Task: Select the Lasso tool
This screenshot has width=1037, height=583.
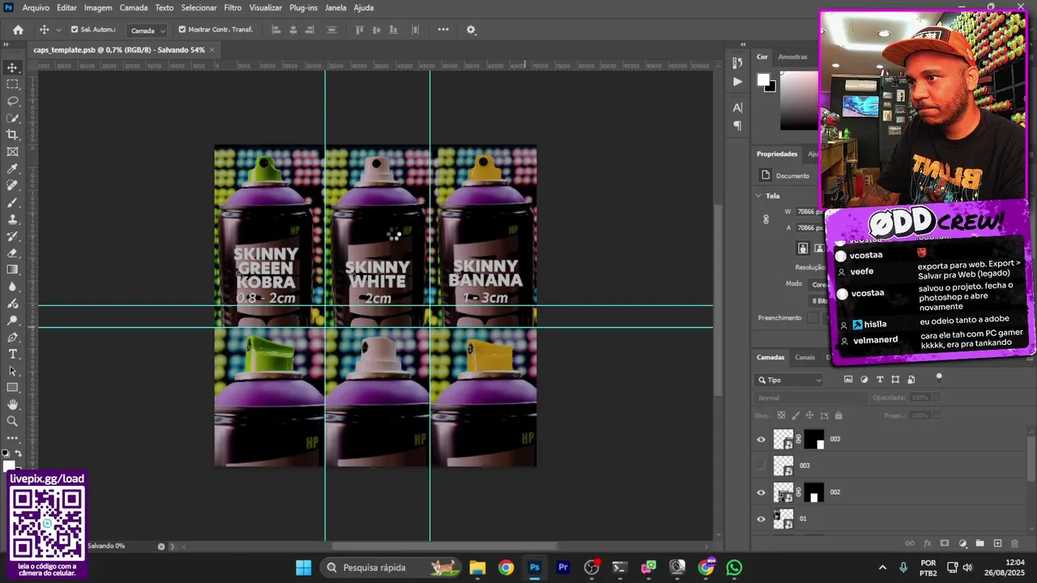Action: tap(12, 101)
